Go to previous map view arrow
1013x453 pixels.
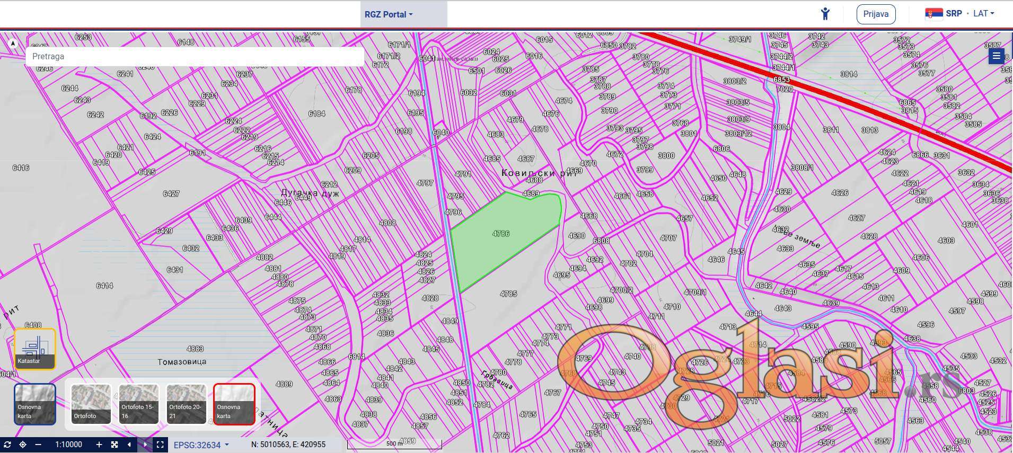(129, 445)
